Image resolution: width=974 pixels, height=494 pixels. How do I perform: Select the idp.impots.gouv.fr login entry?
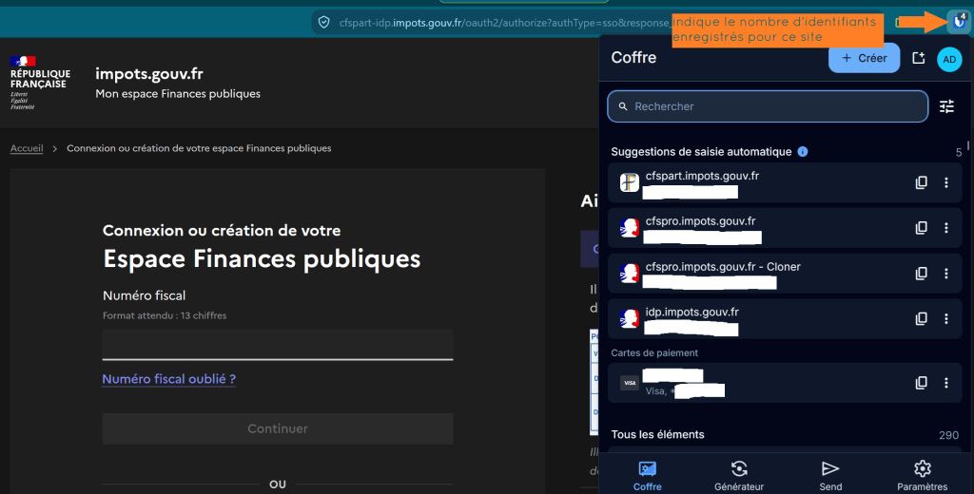coord(785,318)
